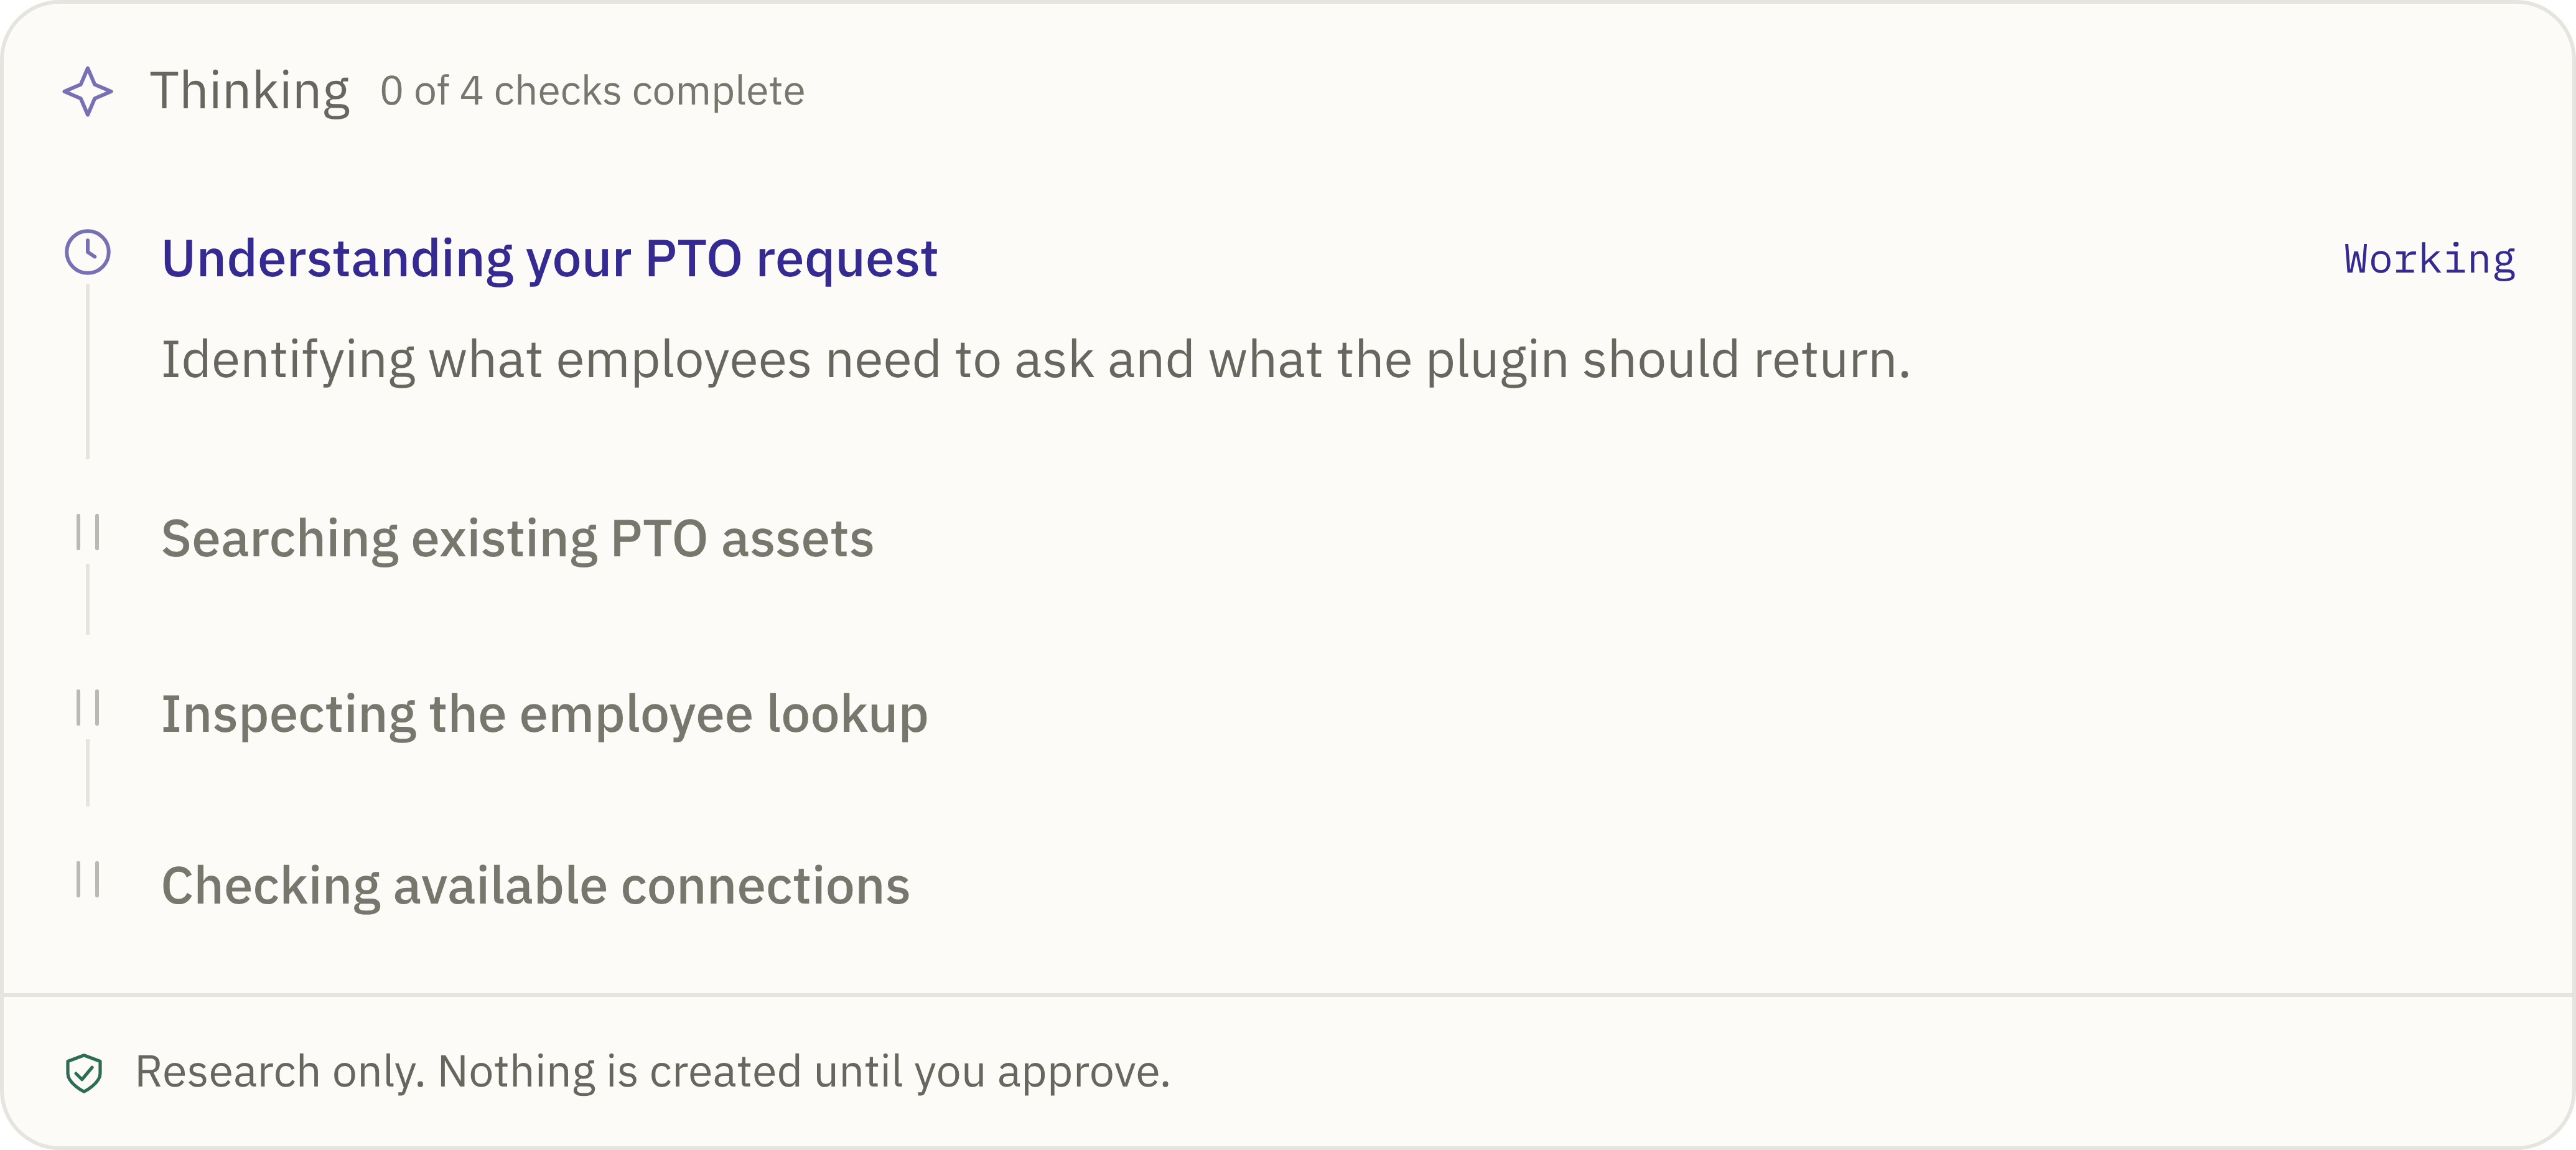Image resolution: width=2576 pixels, height=1150 pixels.
Task: Click the 0 of 4 checks complete counter
Action: point(592,92)
